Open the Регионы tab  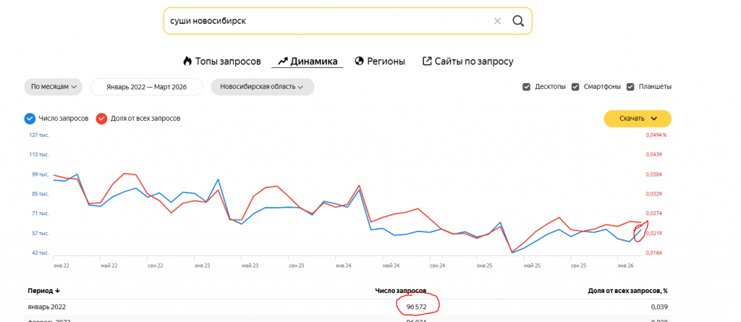point(380,61)
